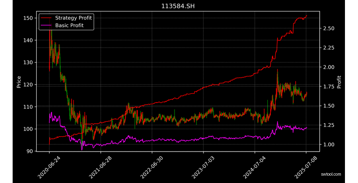This screenshot has width=358, height=183.
Task: Click the Price axis label
Action: coord(19,82)
